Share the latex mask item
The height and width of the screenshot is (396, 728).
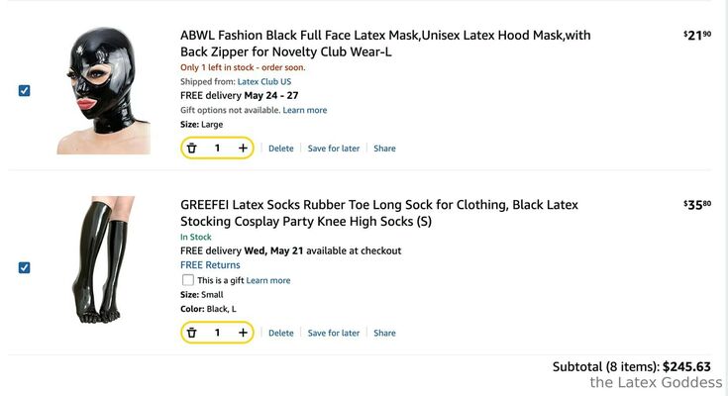pos(384,148)
